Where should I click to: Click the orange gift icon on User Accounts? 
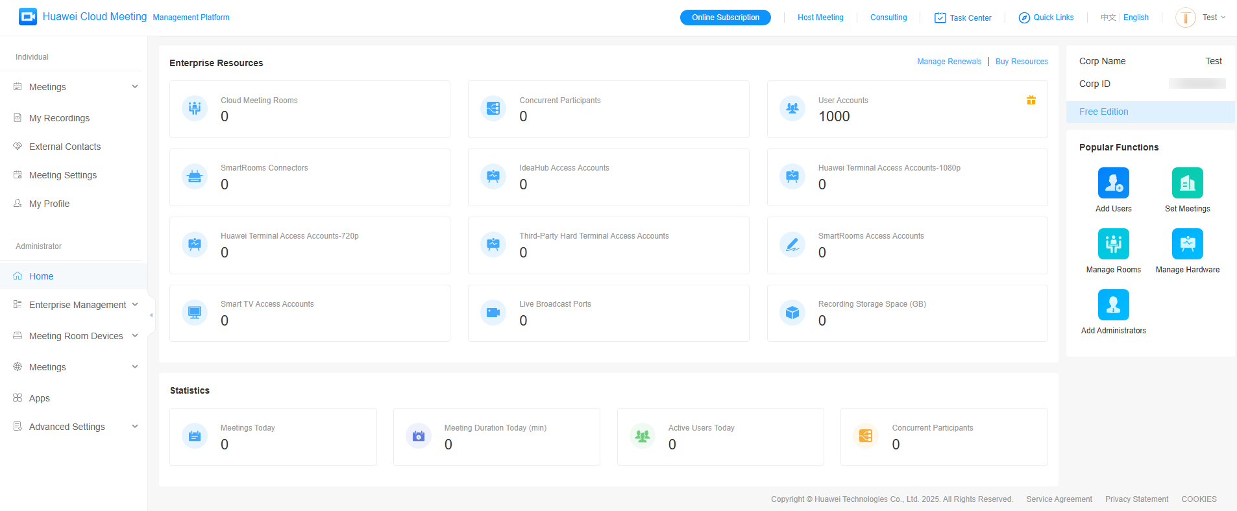1031,100
